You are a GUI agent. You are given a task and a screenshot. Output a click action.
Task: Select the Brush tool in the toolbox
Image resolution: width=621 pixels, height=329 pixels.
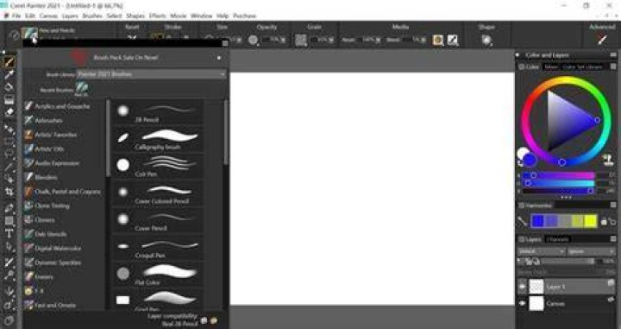point(9,62)
